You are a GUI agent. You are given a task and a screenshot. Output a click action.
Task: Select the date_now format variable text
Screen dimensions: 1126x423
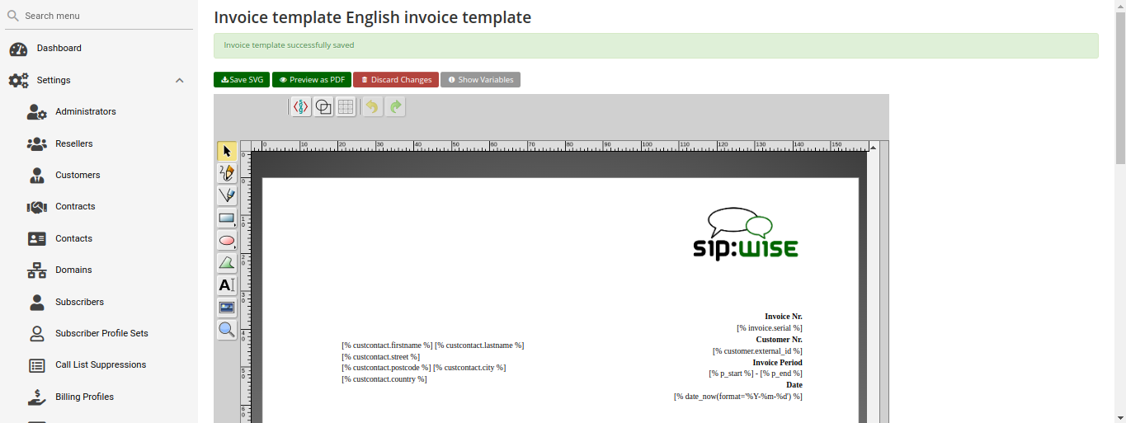pyautogui.click(x=738, y=397)
